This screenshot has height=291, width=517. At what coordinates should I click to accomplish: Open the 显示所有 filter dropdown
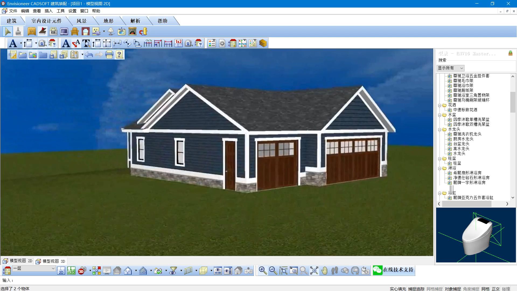click(450, 68)
